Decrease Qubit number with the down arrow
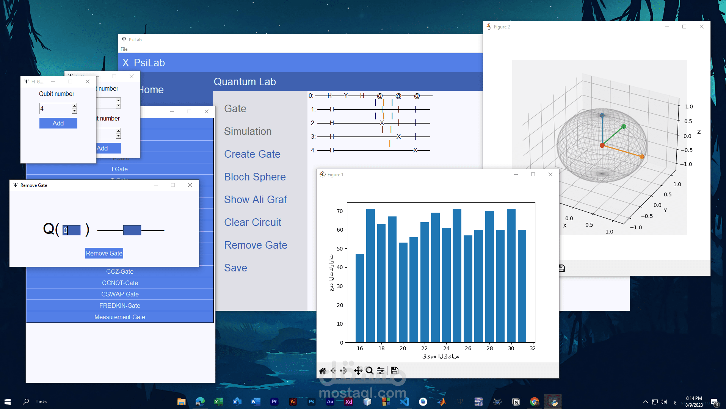The height and width of the screenshot is (409, 726). point(74,111)
